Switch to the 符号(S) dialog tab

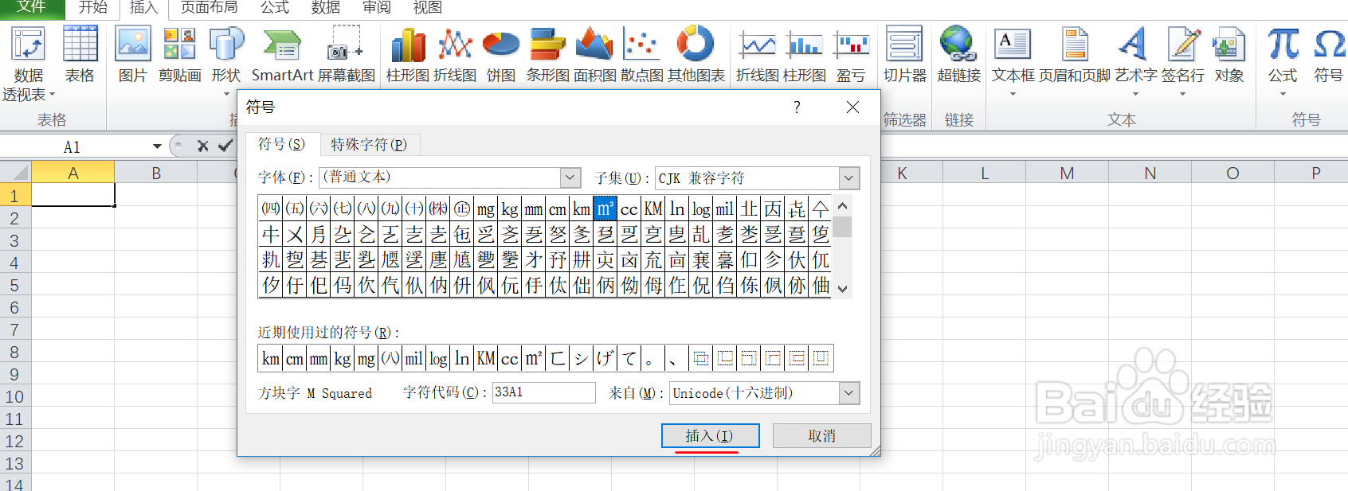pos(281,144)
